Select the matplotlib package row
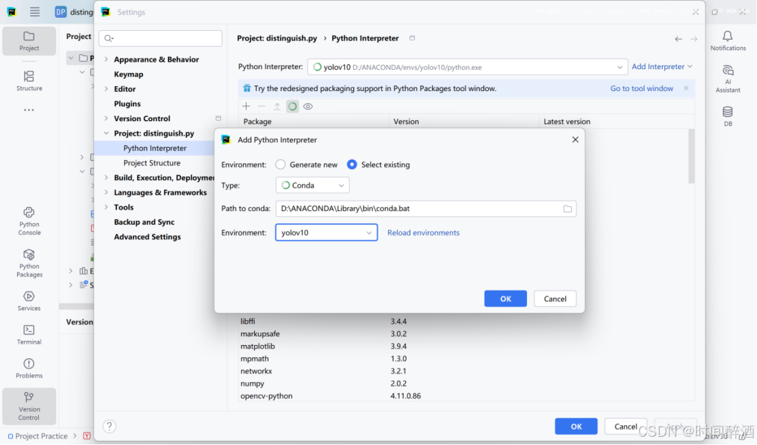Viewport: 757px width, 445px height. coord(466,346)
